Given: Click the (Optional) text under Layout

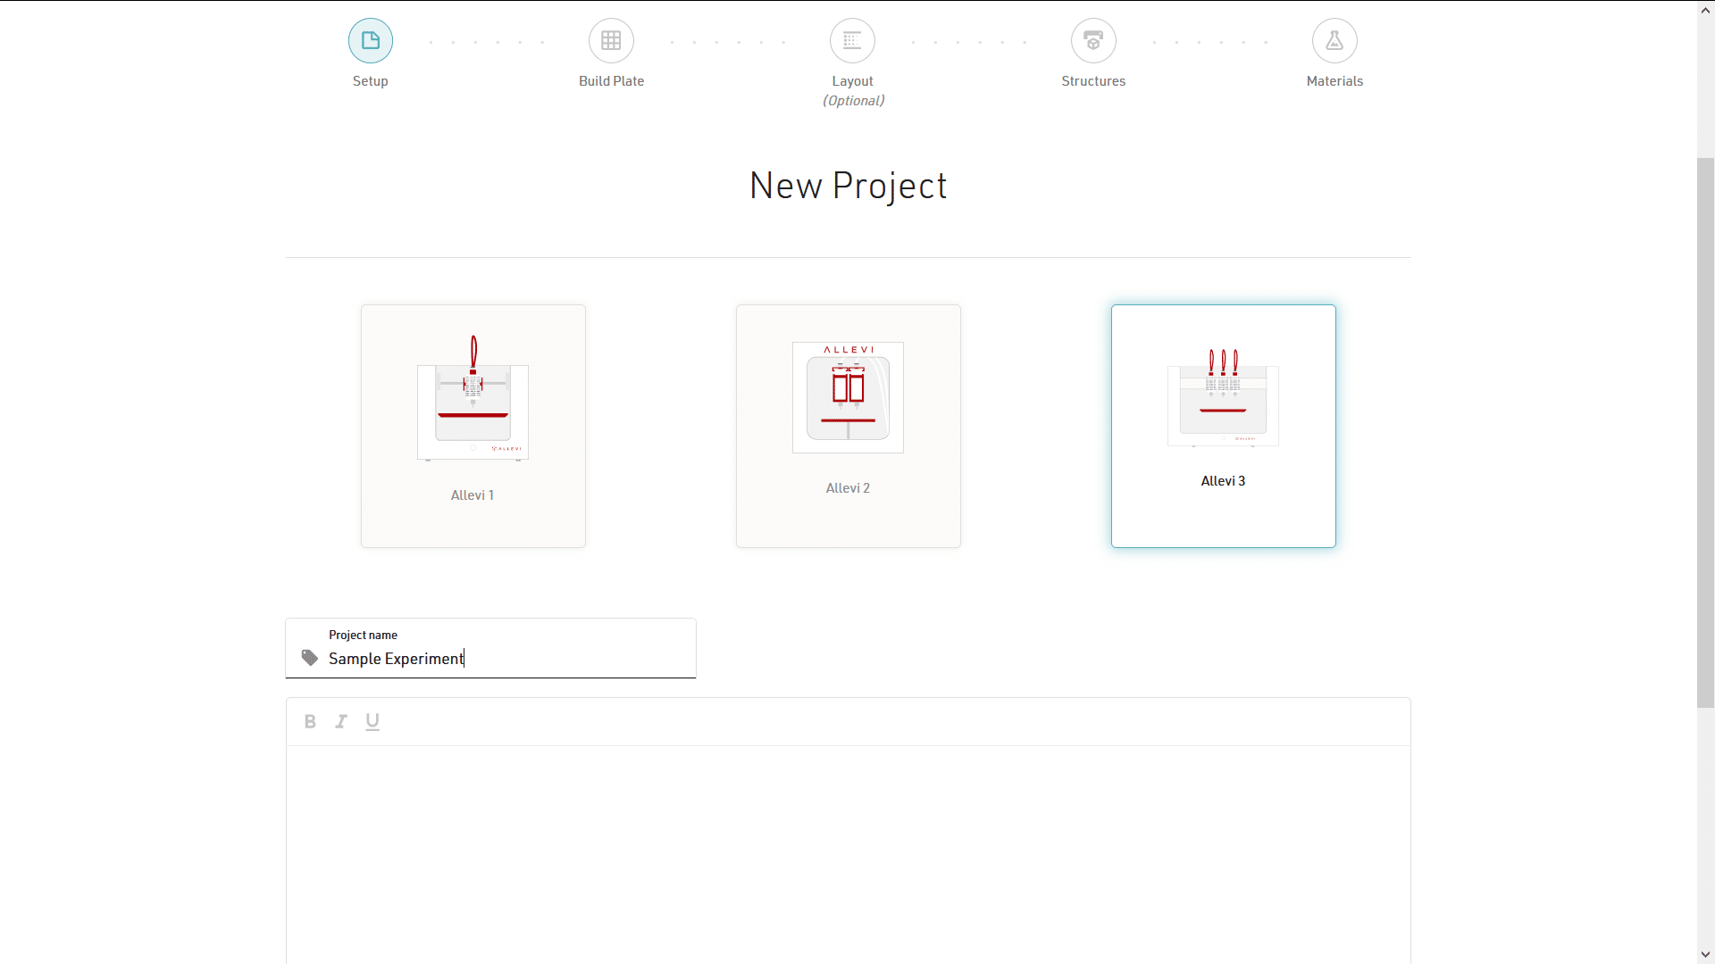Looking at the screenshot, I should click(854, 101).
